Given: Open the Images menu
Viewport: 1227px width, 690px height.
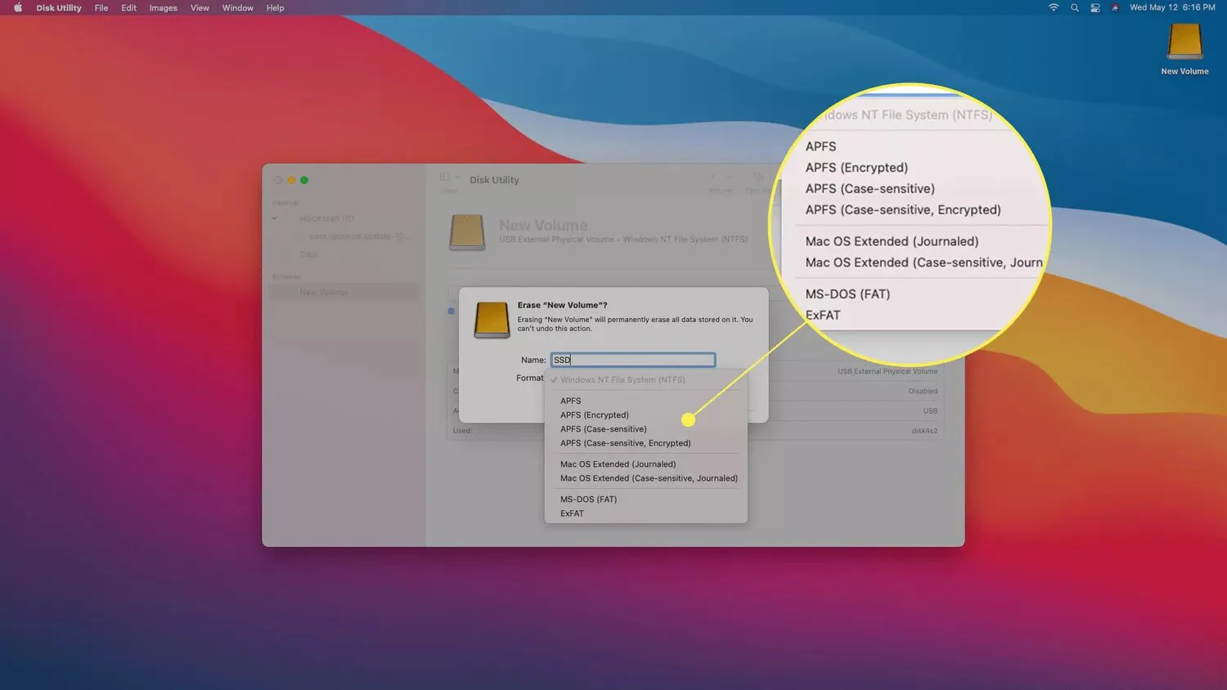Looking at the screenshot, I should pyautogui.click(x=164, y=8).
